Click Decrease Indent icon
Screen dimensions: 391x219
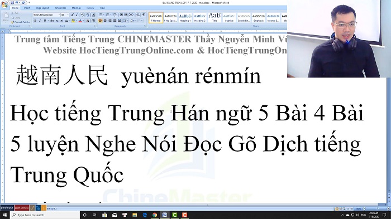pos(121,15)
